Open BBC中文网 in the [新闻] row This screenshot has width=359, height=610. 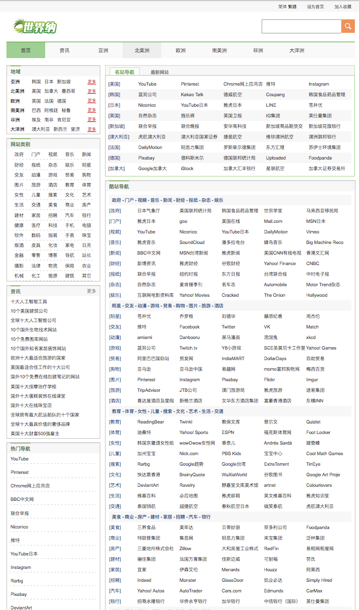(x=149, y=253)
